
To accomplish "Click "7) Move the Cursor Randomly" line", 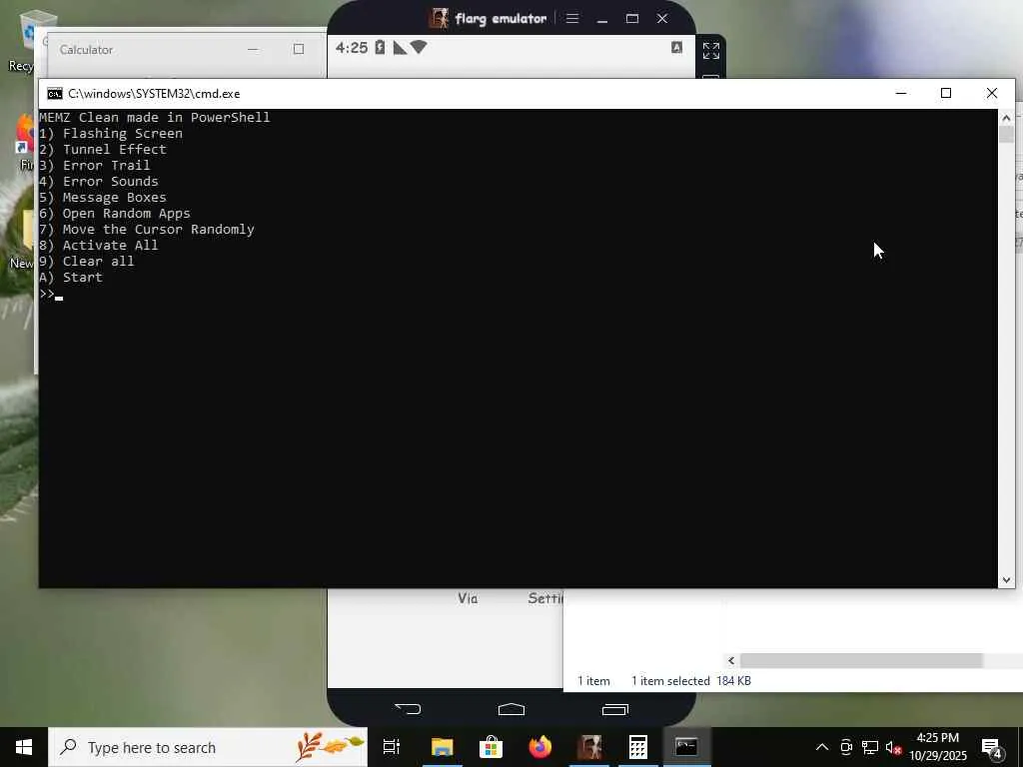I will click(x=147, y=229).
